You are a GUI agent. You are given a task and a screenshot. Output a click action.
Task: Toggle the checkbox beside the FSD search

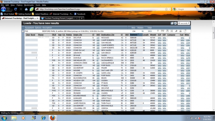(23, 31)
